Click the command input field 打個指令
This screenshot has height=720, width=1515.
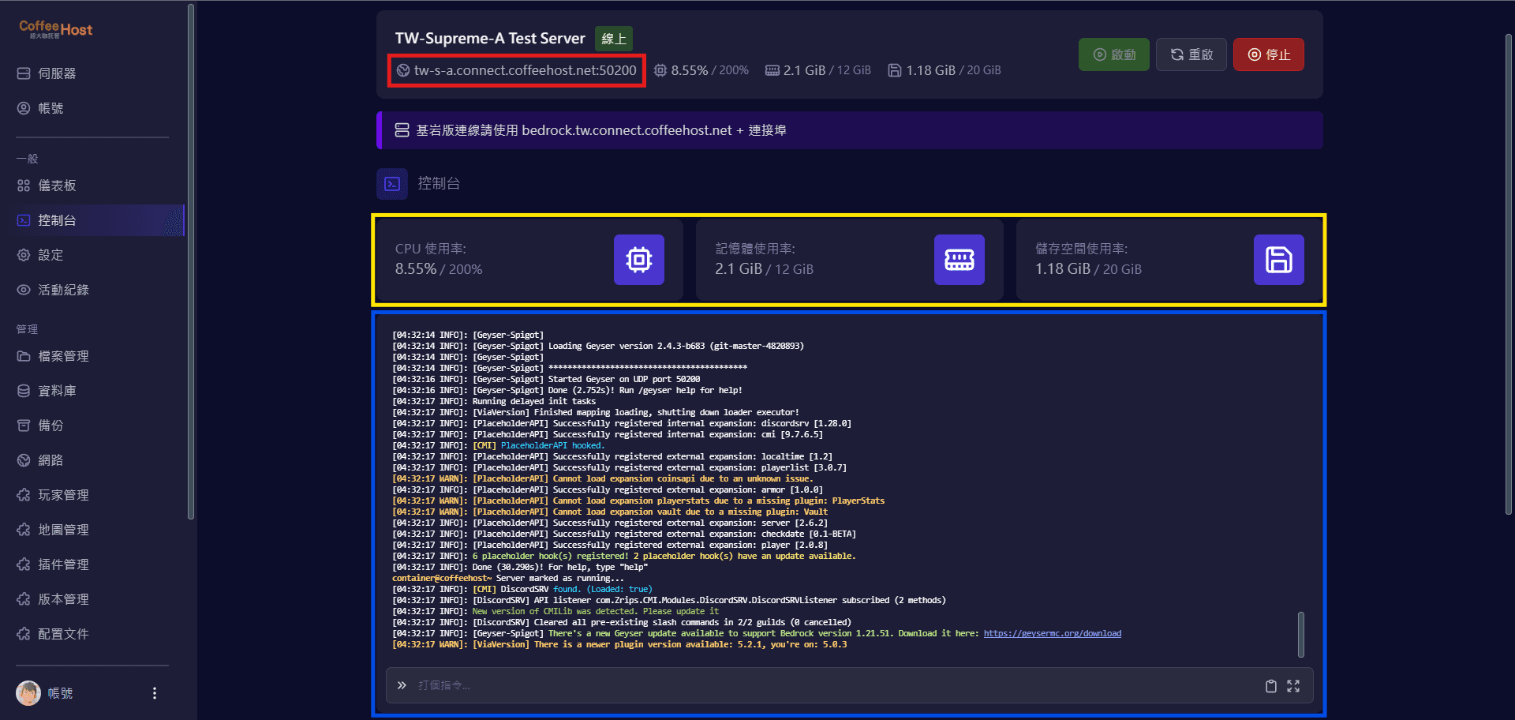point(836,685)
